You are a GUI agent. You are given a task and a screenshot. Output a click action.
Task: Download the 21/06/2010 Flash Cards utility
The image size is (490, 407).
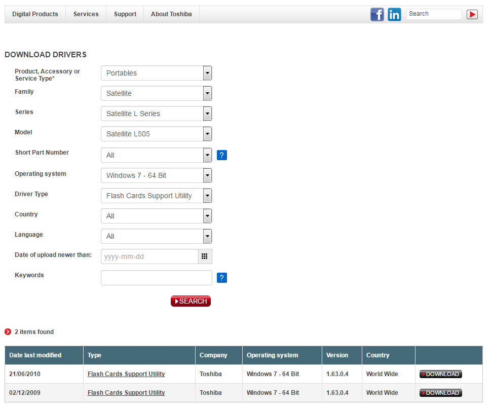click(440, 374)
